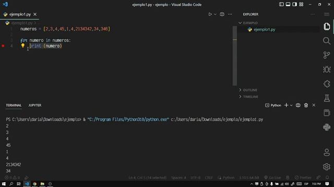Split the terminal panel
The width and height of the screenshot is (334, 187).
(x=298, y=105)
